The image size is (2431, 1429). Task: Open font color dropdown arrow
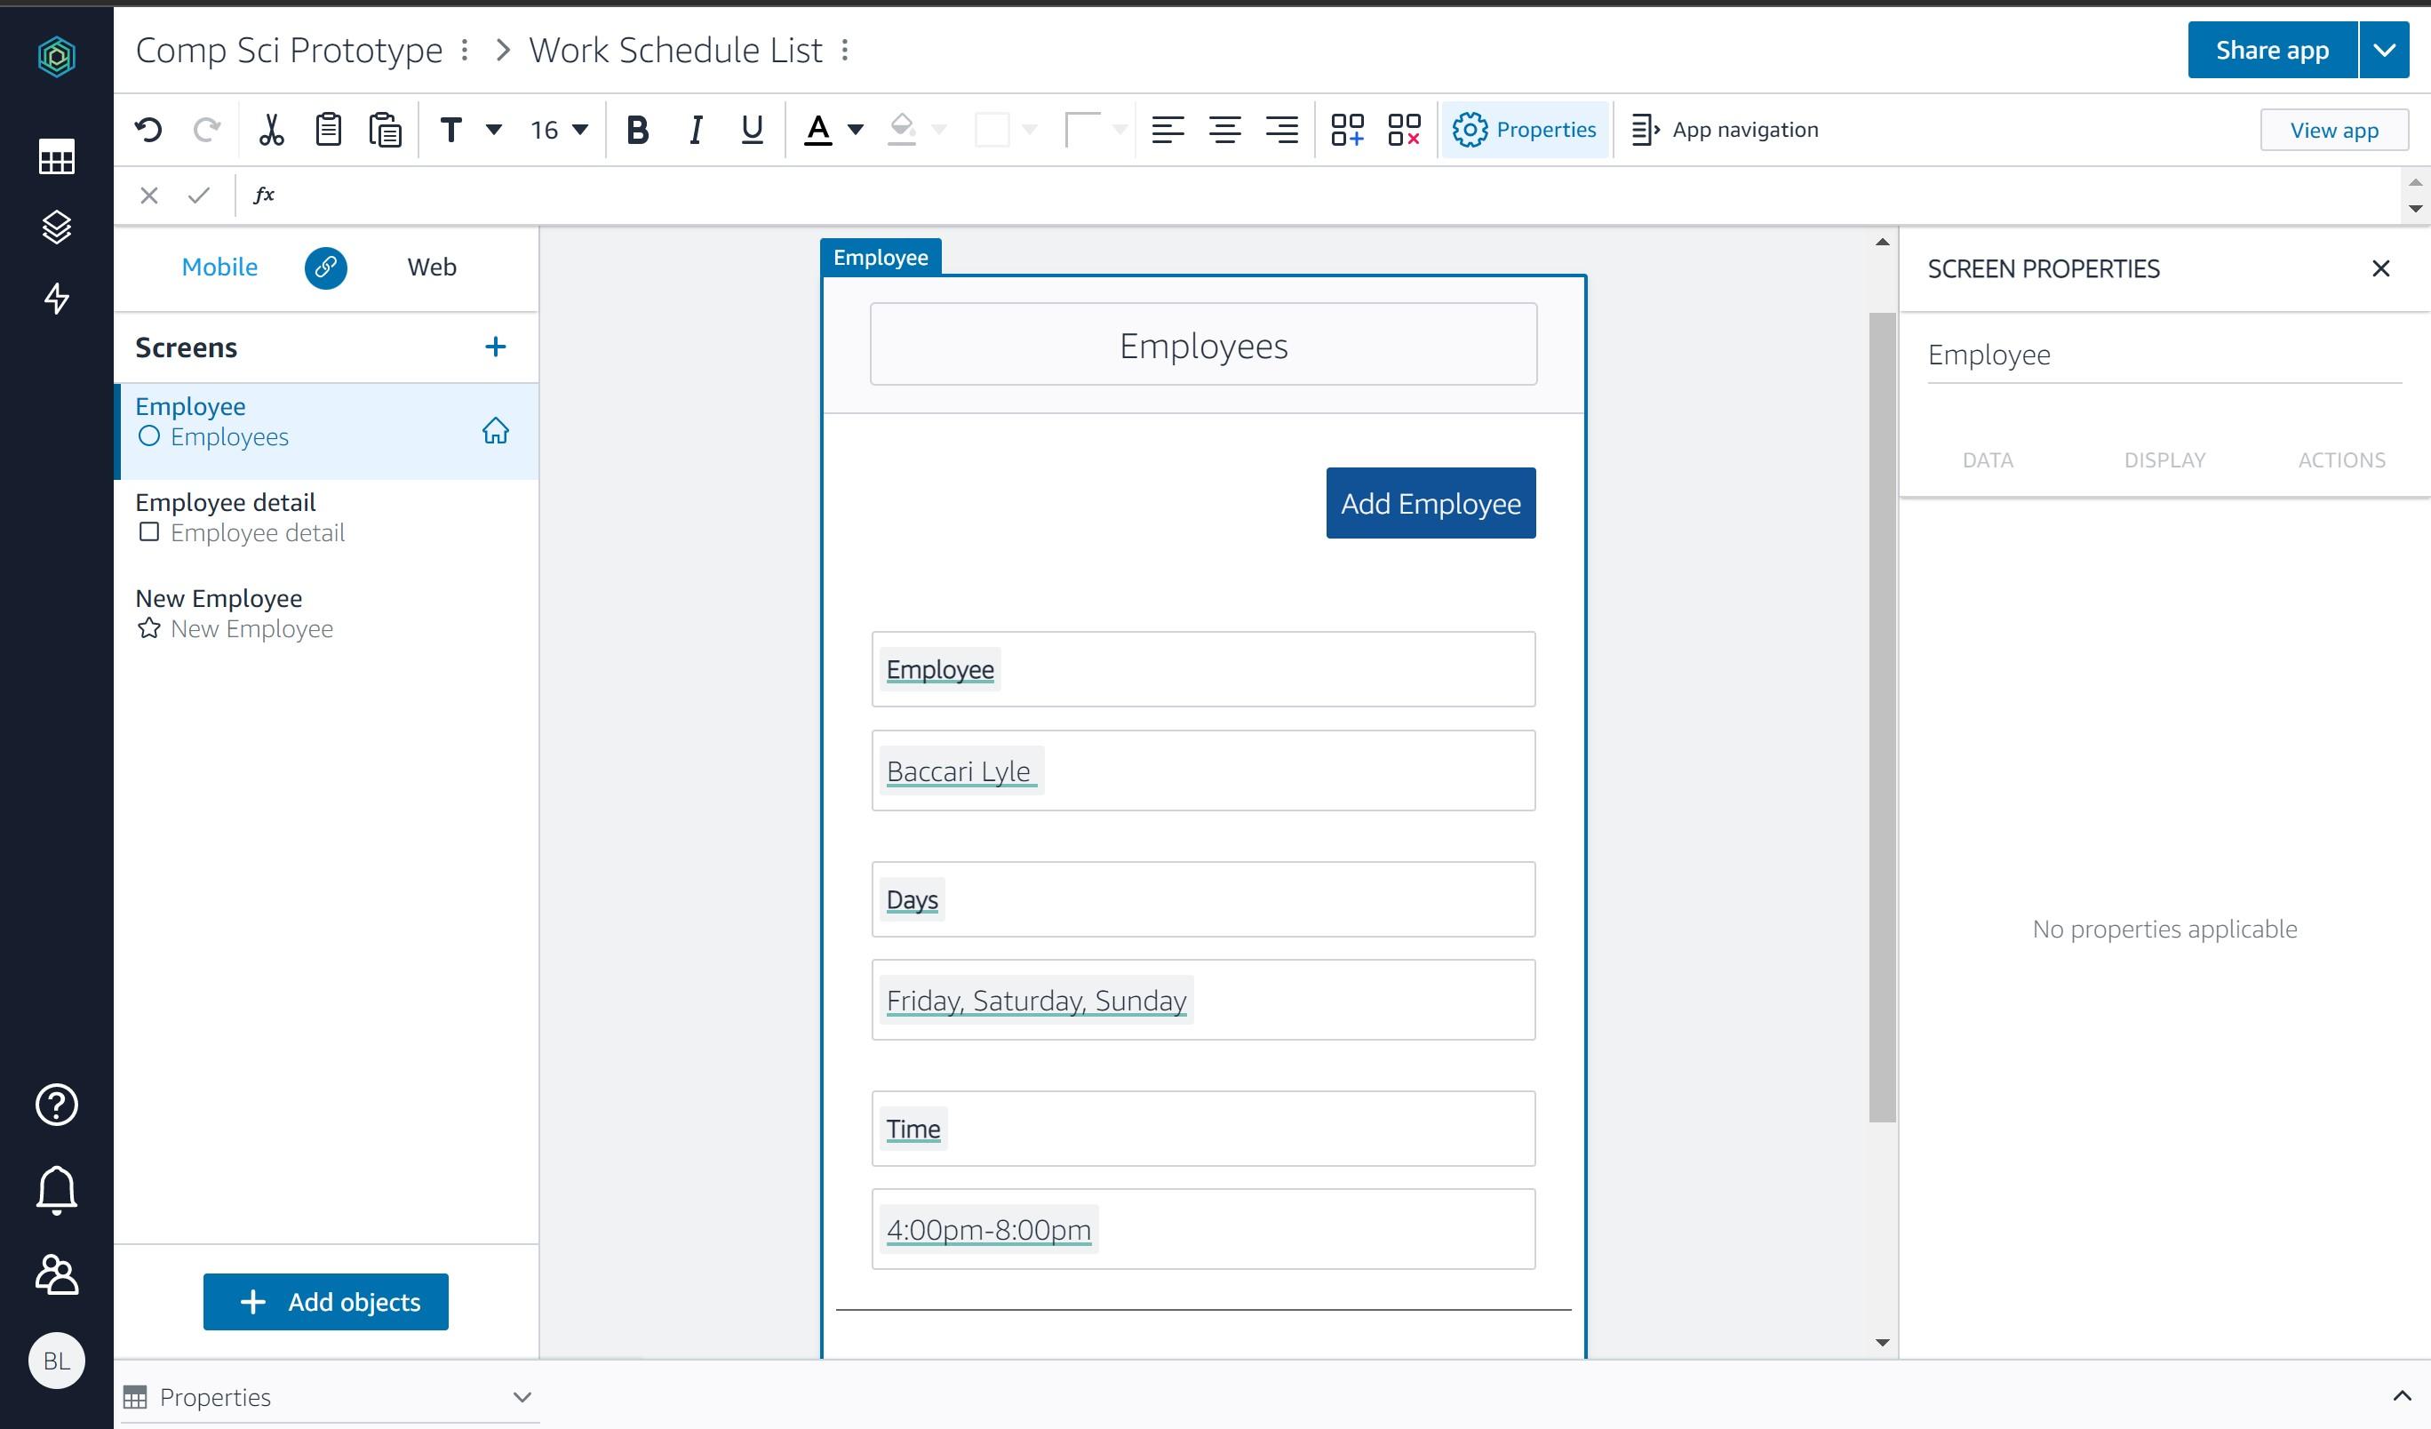click(855, 129)
